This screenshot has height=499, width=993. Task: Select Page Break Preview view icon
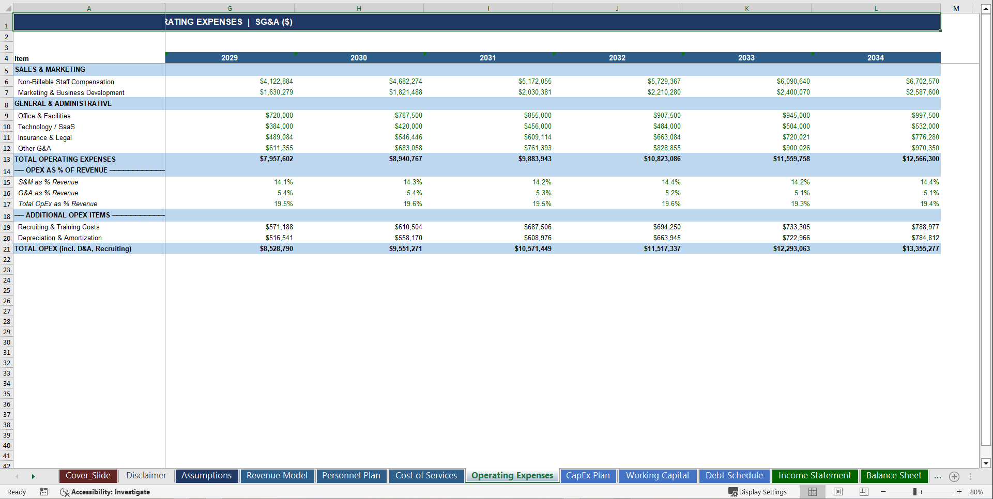862,492
